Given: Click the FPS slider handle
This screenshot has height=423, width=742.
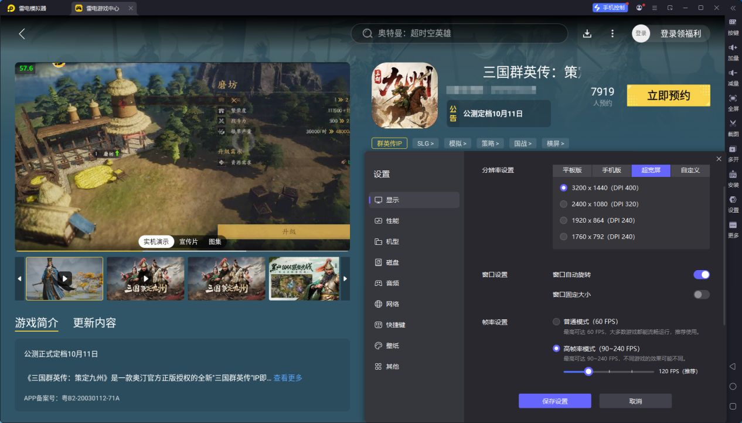Looking at the screenshot, I should click(x=588, y=371).
